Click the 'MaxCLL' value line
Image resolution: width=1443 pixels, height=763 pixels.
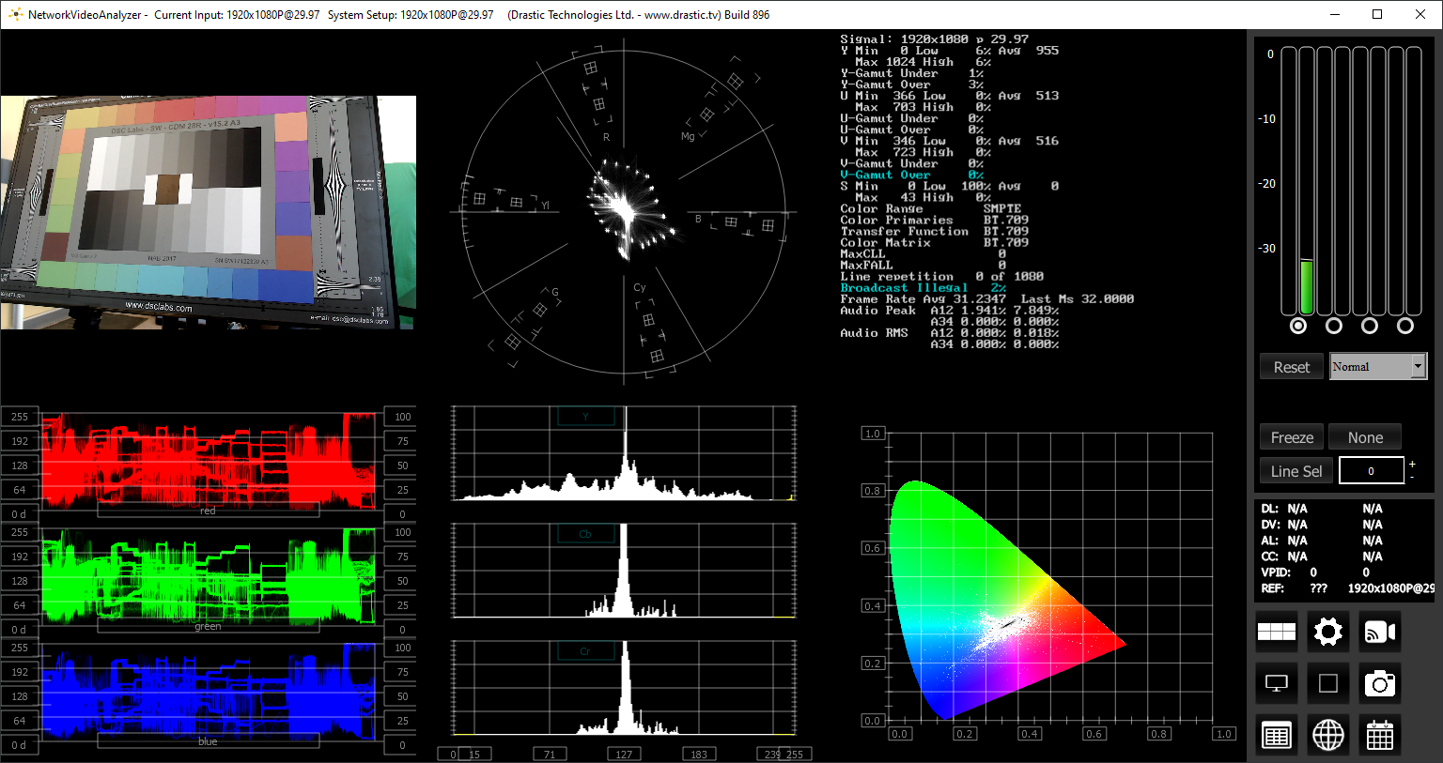point(923,253)
